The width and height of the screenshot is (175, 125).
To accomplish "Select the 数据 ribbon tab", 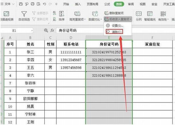I will pyautogui.click(x=119, y=4).
